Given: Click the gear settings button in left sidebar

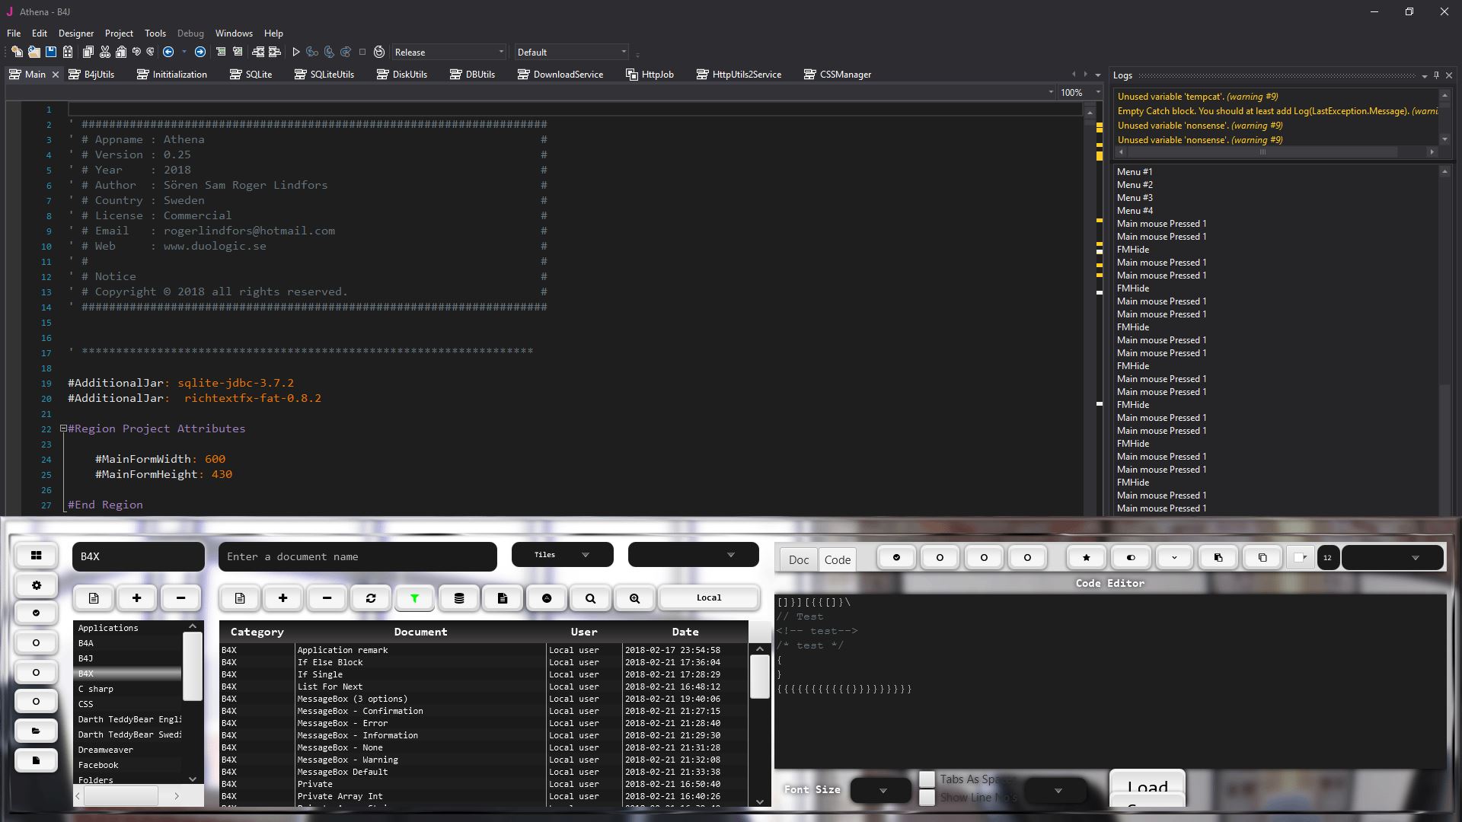Looking at the screenshot, I should 36,585.
